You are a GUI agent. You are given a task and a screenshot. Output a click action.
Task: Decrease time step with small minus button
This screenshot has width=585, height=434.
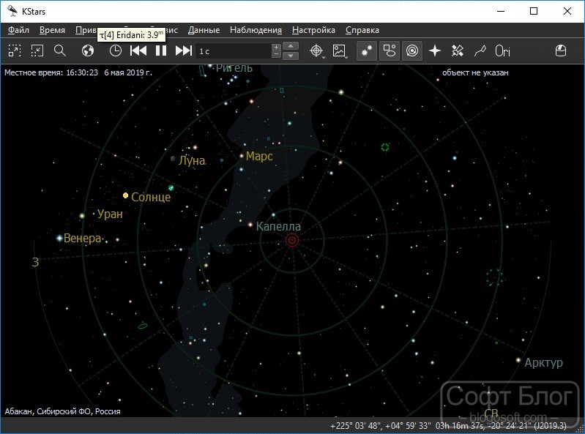pos(276,54)
